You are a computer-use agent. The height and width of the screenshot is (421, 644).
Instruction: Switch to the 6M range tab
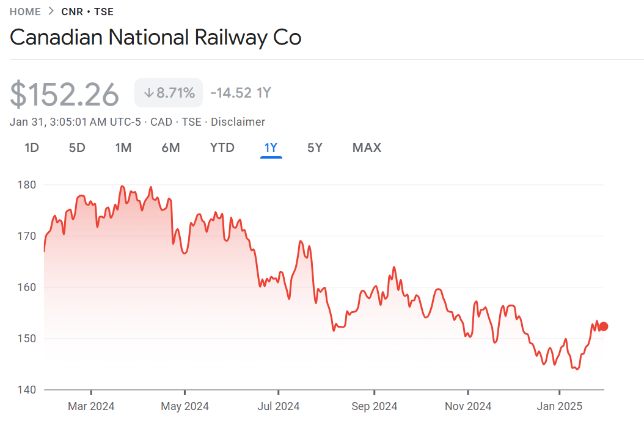pos(171,148)
